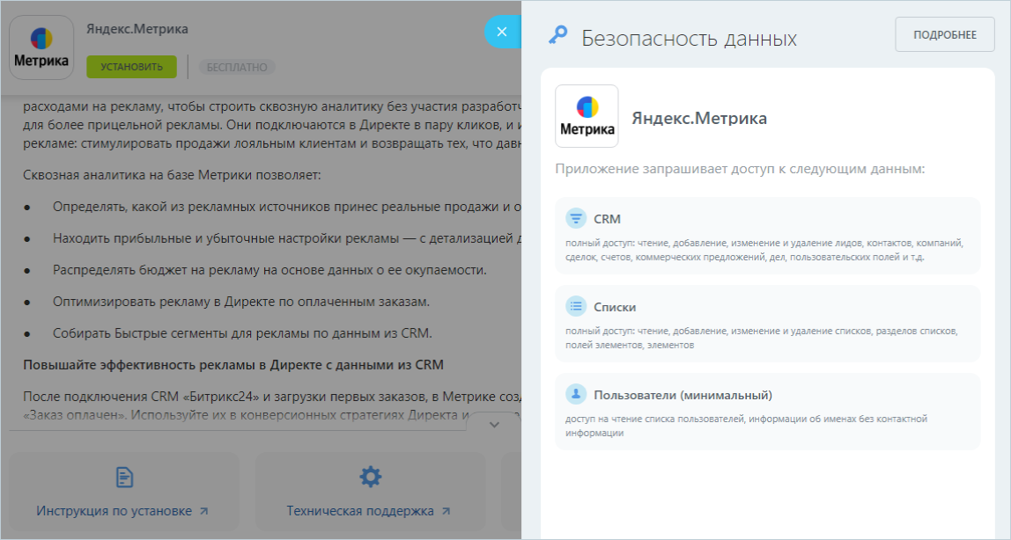Image resolution: width=1011 pixels, height=540 pixels.
Task: Click the bullet Собирать Быстрые сегменты для рекламы
Action: point(242,333)
